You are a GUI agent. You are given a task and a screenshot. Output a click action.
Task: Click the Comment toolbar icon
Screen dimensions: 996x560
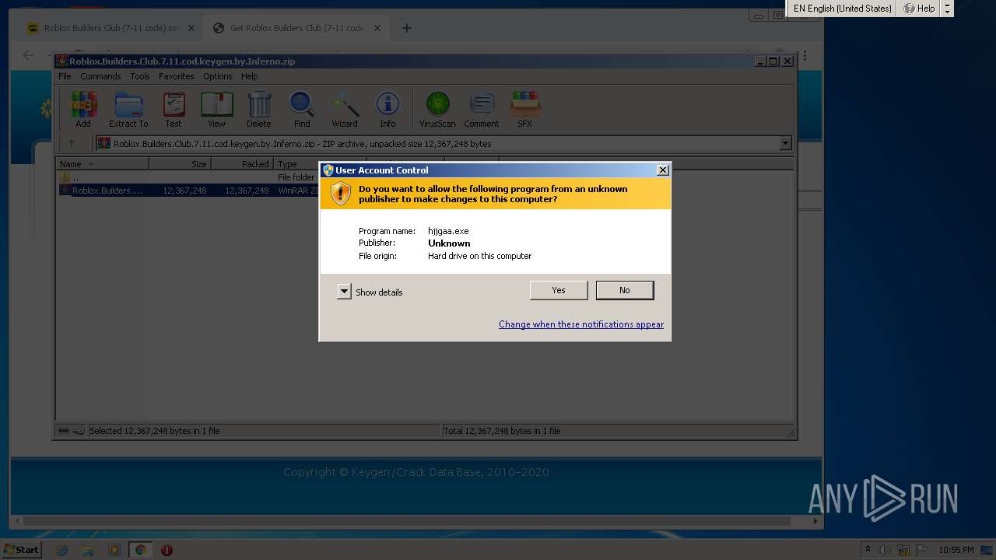[x=482, y=109]
